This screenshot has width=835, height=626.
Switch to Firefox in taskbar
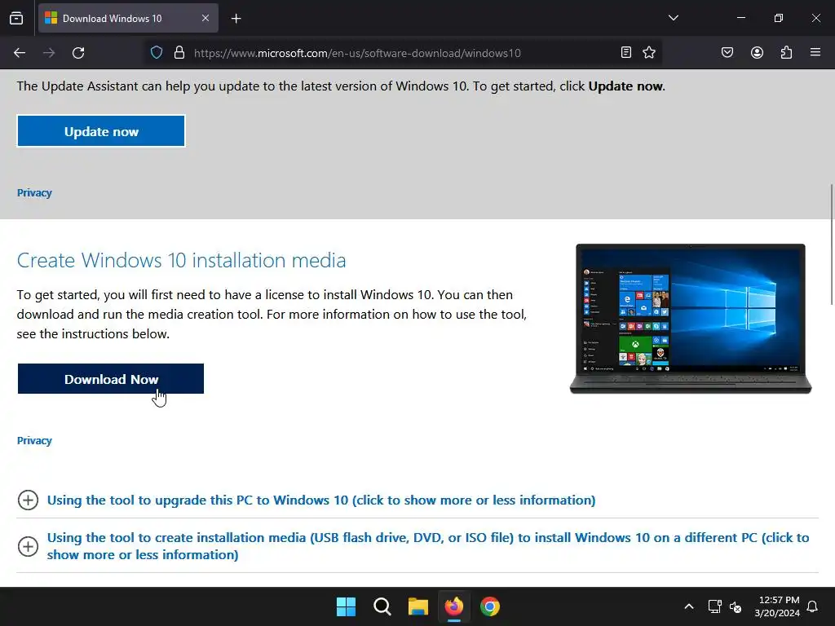[454, 606]
